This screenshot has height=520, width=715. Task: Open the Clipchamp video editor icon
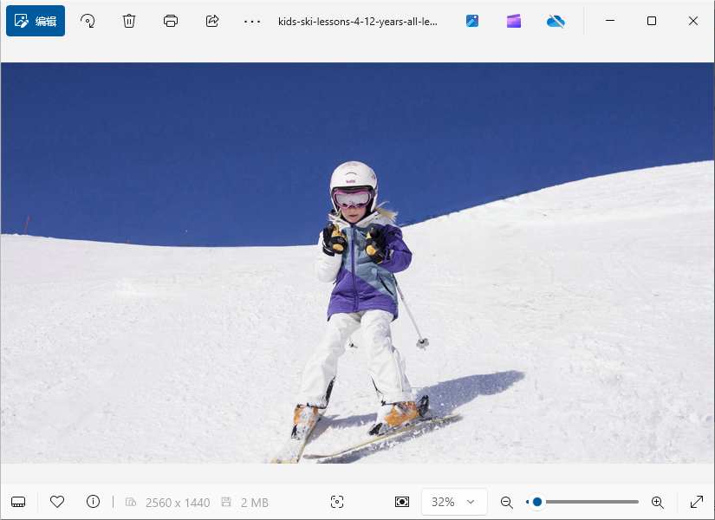point(514,21)
